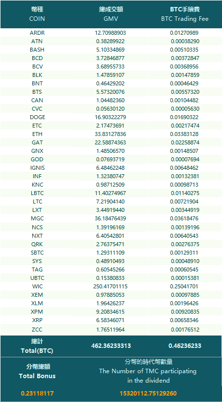Select the XRP coin name
Image resolution: width=222 pixels, height=402 pixels.
coord(37,320)
